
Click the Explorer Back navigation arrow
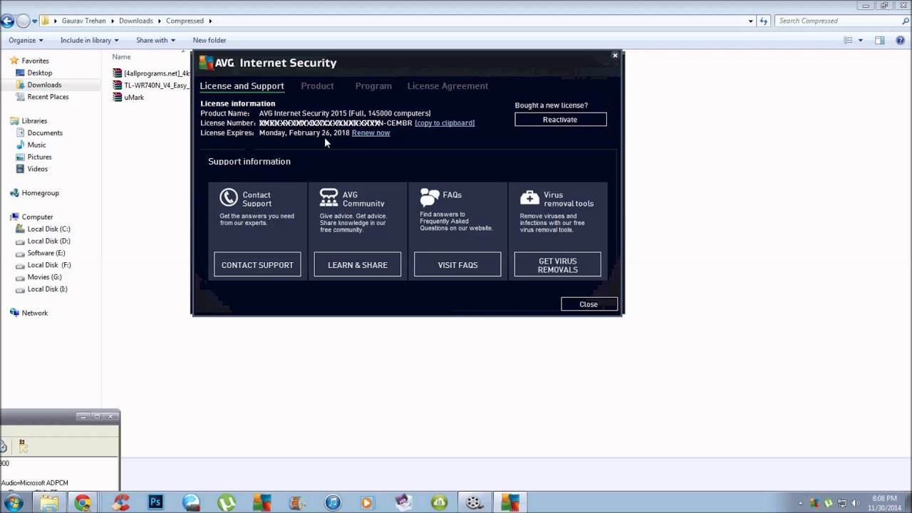(7, 21)
